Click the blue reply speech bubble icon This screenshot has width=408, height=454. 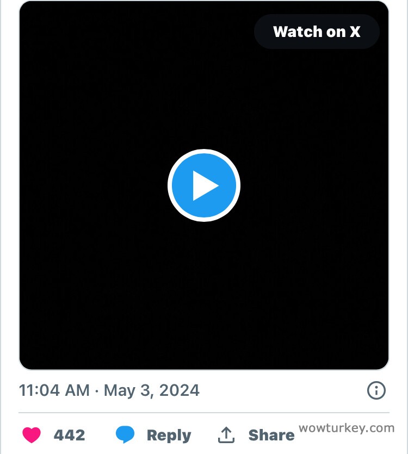[125, 435]
